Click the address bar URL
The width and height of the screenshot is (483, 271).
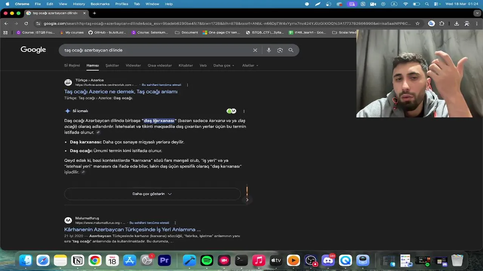coord(227,23)
